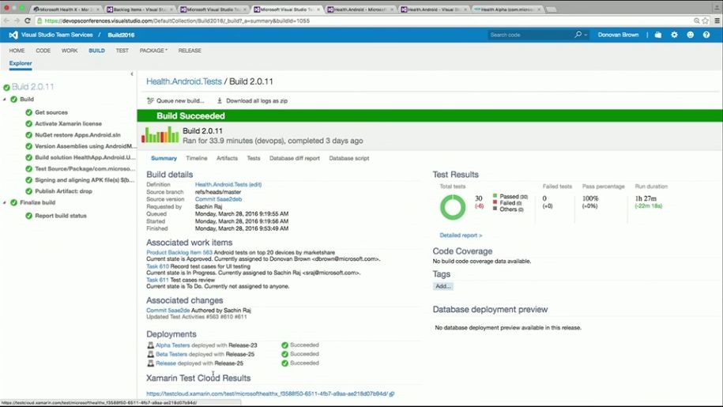Click the Release environment icon
This screenshot has width=723, height=407.
point(150,364)
